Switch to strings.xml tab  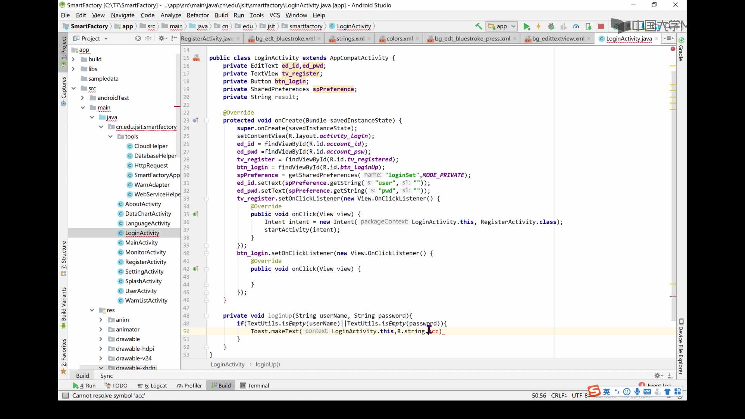(350, 38)
